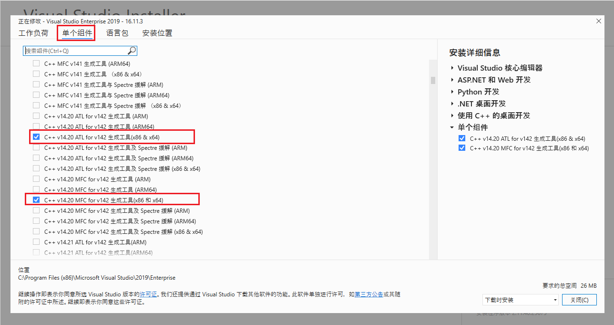Open the 安装位置 tab
The height and width of the screenshot is (325, 614).
(157, 33)
